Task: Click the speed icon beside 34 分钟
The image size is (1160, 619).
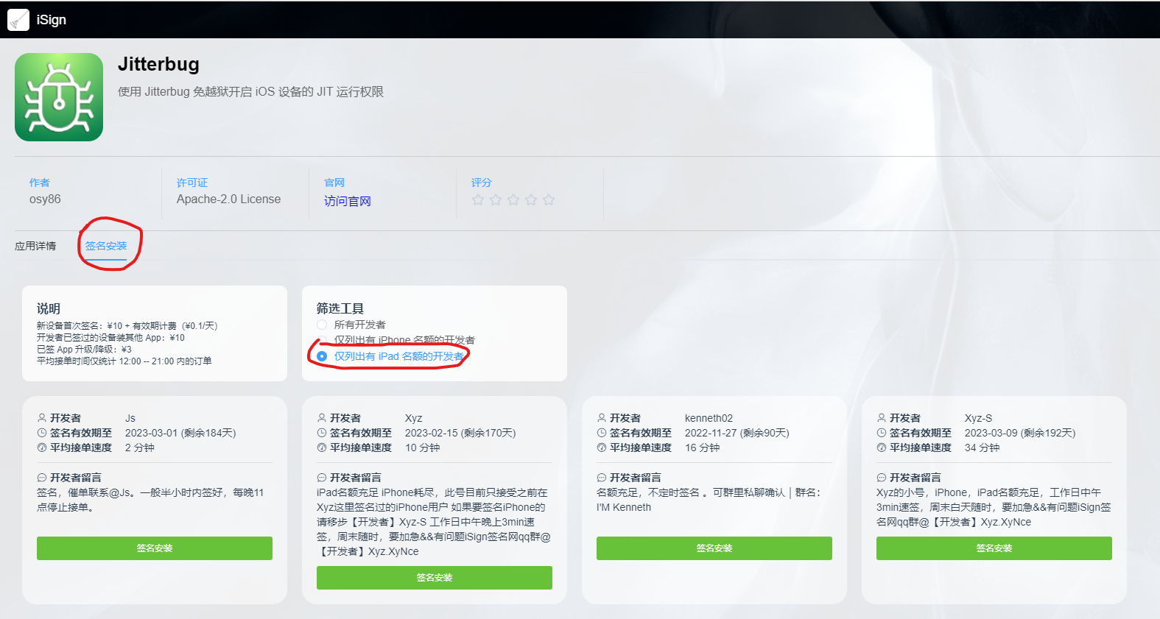Action: tap(882, 448)
